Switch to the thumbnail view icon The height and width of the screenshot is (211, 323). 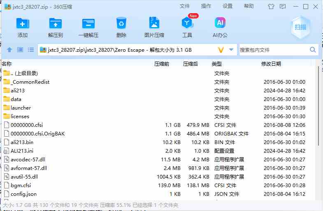click(x=20, y=50)
